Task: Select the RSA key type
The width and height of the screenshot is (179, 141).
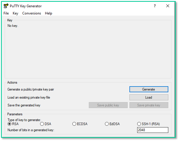Action: [10, 124]
